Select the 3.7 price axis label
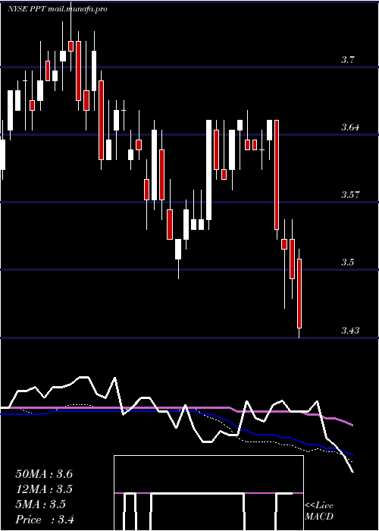The height and width of the screenshot is (531, 379). click(347, 60)
